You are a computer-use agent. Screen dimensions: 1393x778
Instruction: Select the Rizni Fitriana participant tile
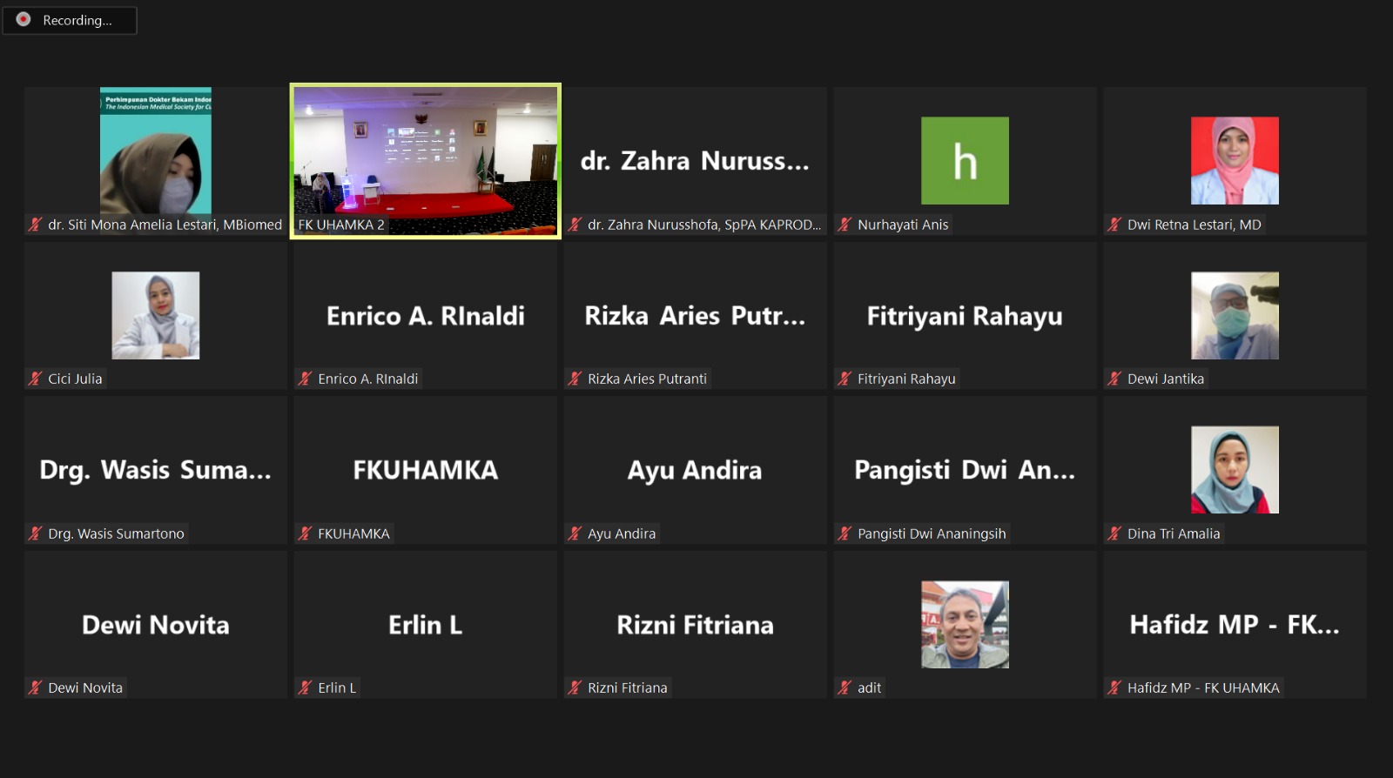(x=695, y=625)
